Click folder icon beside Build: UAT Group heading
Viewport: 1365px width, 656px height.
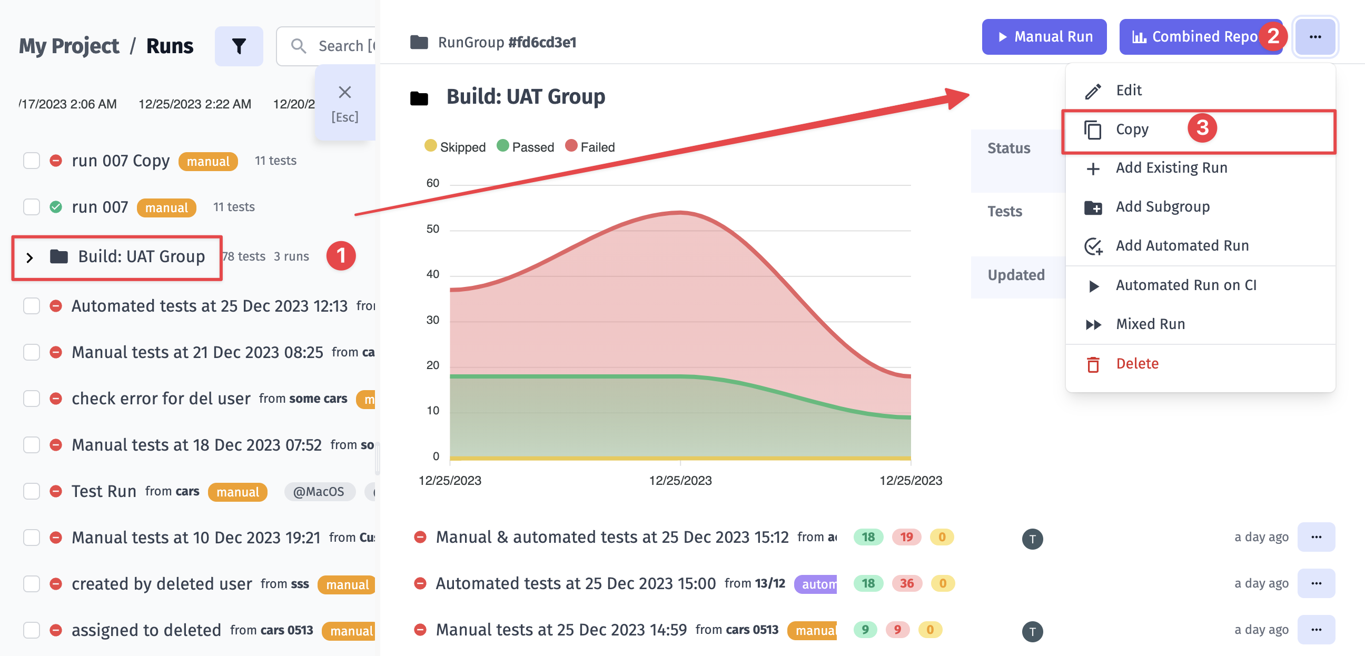pos(419,98)
